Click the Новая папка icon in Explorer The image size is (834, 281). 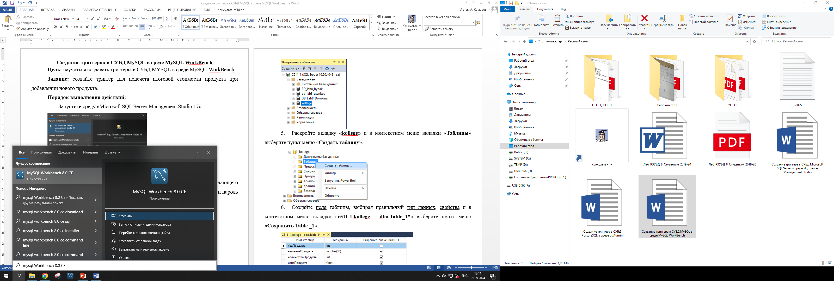click(682, 19)
